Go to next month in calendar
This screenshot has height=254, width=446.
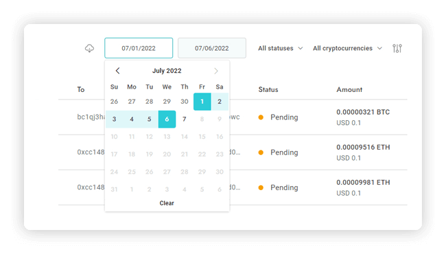coord(216,71)
